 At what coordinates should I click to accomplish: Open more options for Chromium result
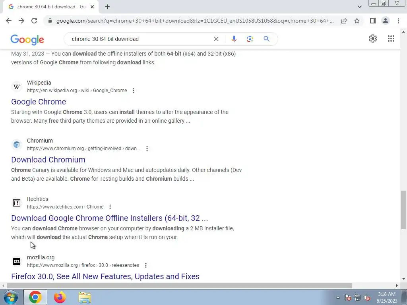pyautogui.click(x=147, y=149)
